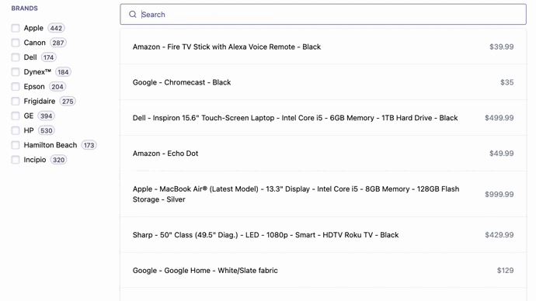This screenshot has height=301, width=536.
Task: Open Apple MacBook Air result
Action: point(323,194)
